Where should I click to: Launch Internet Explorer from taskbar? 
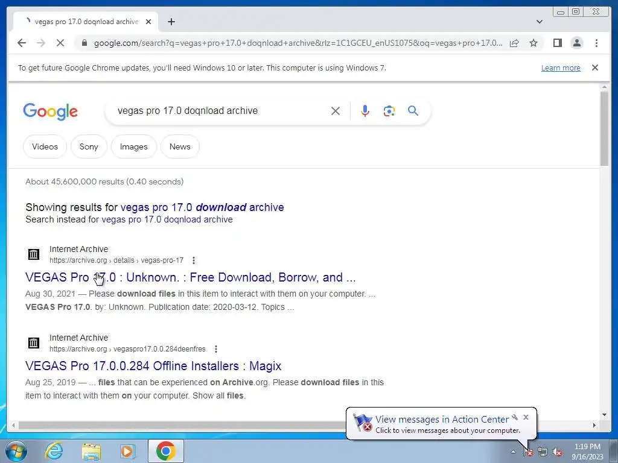tap(54, 451)
